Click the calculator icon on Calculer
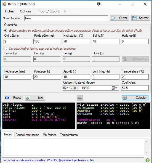 click(125, 98)
